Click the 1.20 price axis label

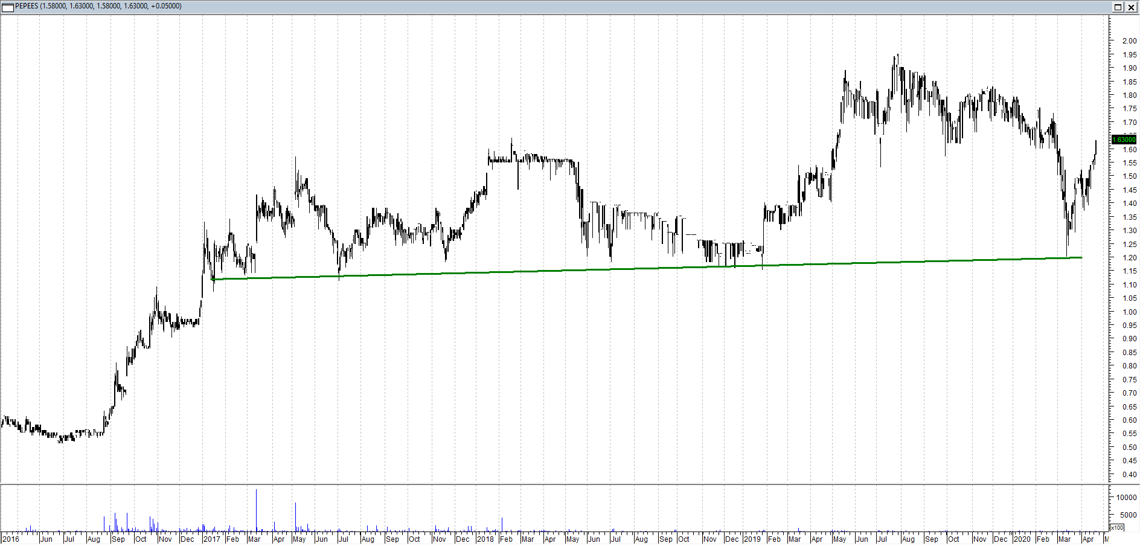tap(1129, 258)
